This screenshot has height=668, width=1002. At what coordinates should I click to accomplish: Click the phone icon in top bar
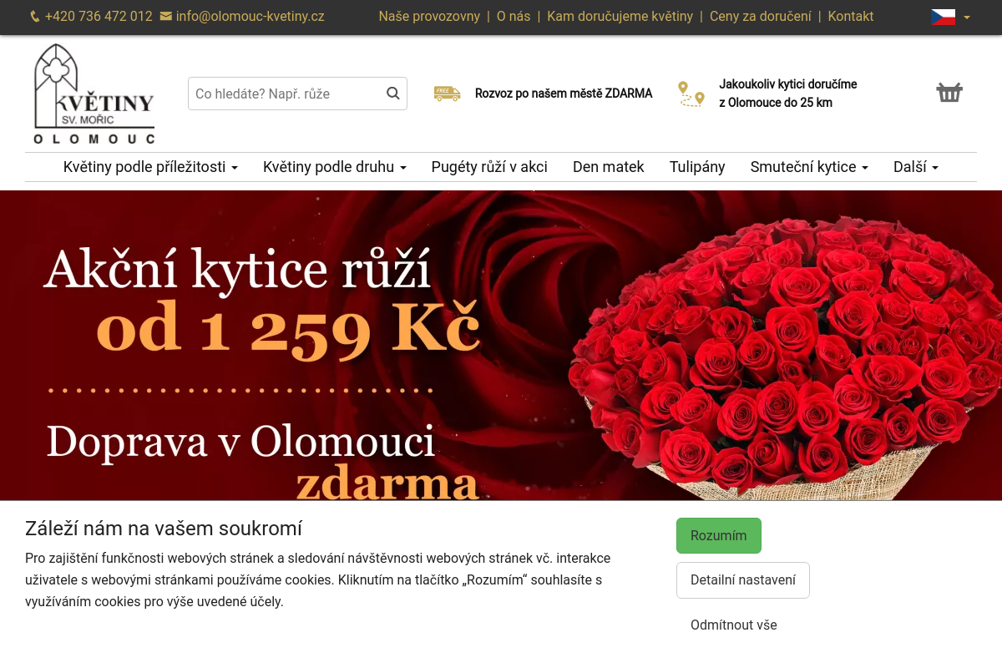(35, 17)
